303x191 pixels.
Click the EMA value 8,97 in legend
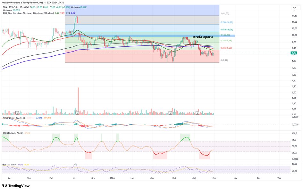click(x=57, y=13)
